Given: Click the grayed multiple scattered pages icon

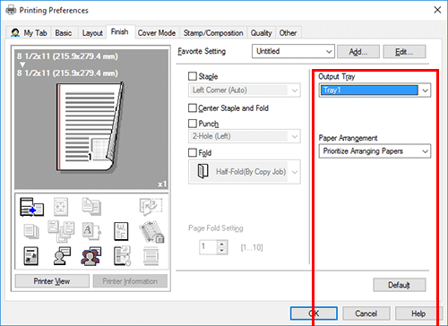Looking at the screenshot, I should coord(61,231).
